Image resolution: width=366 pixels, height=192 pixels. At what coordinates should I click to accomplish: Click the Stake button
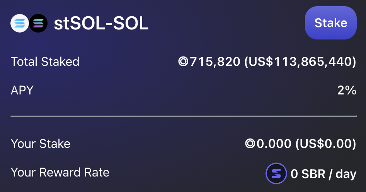pyautogui.click(x=330, y=23)
